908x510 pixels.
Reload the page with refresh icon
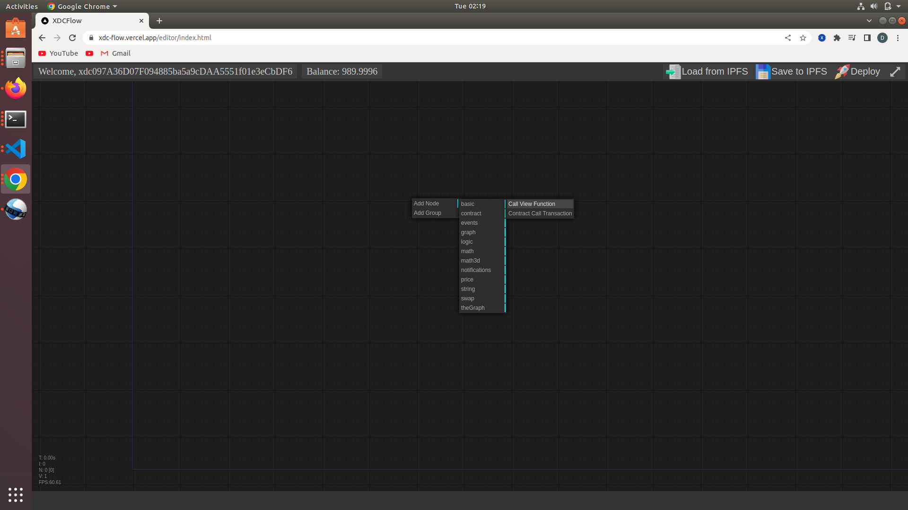click(72, 38)
